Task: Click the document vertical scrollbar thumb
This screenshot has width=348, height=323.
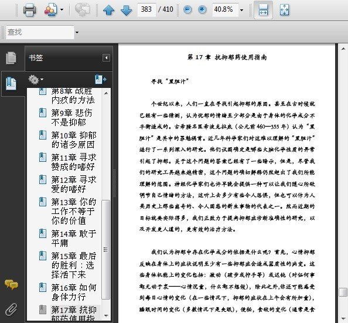Action: click(x=343, y=292)
